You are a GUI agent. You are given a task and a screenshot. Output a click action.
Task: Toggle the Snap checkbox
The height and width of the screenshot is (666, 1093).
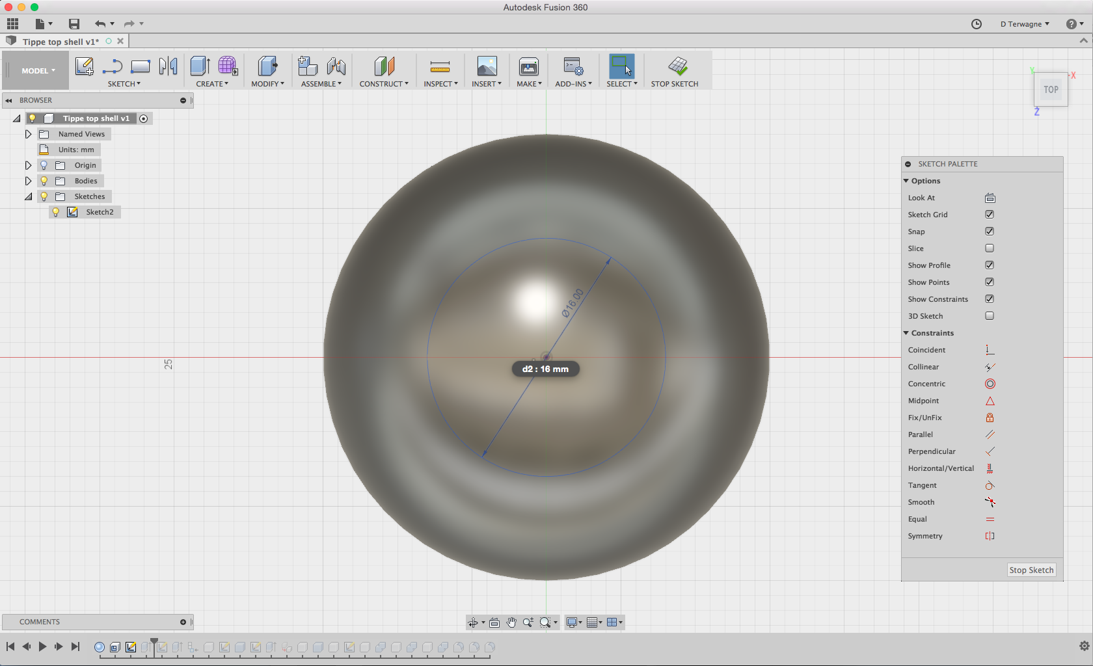pos(990,232)
